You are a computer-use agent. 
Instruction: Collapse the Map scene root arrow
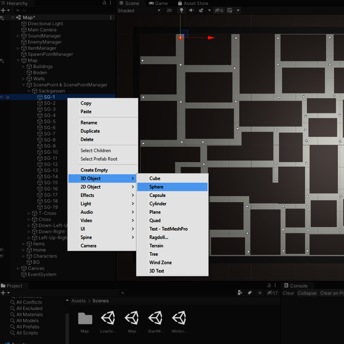click(x=13, y=17)
